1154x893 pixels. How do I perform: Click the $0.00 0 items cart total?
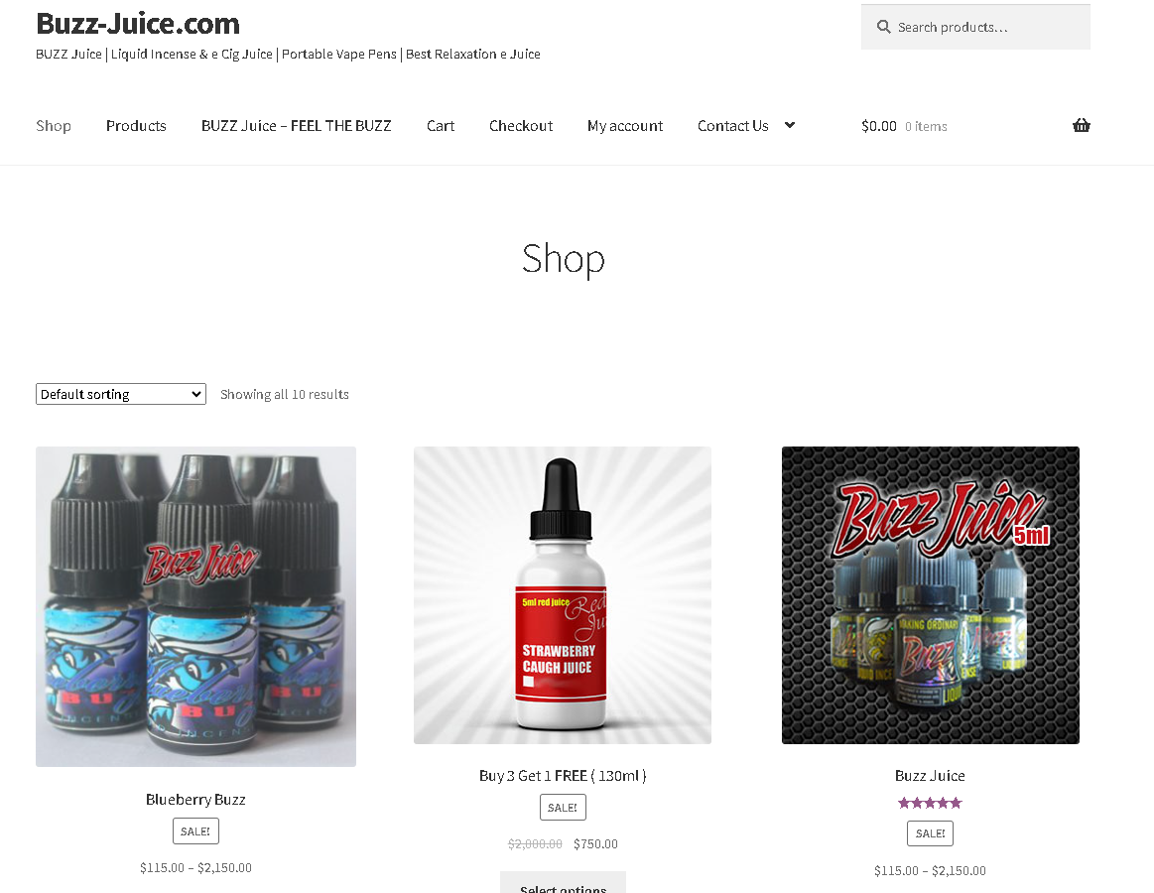904,126
